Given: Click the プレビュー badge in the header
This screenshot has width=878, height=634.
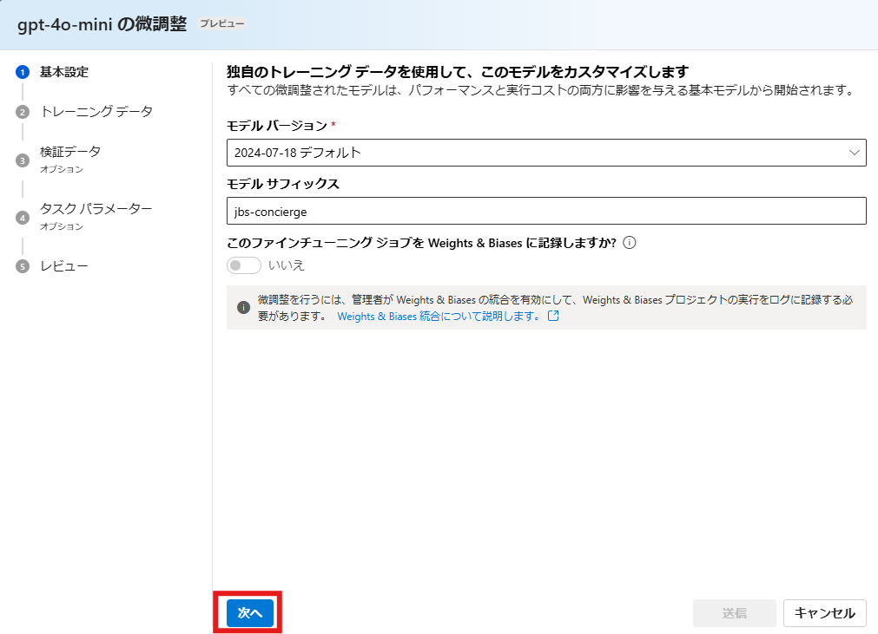Looking at the screenshot, I should point(222,23).
